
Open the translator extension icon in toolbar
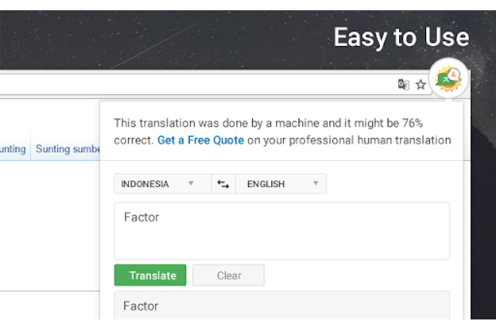coord(448,78)
